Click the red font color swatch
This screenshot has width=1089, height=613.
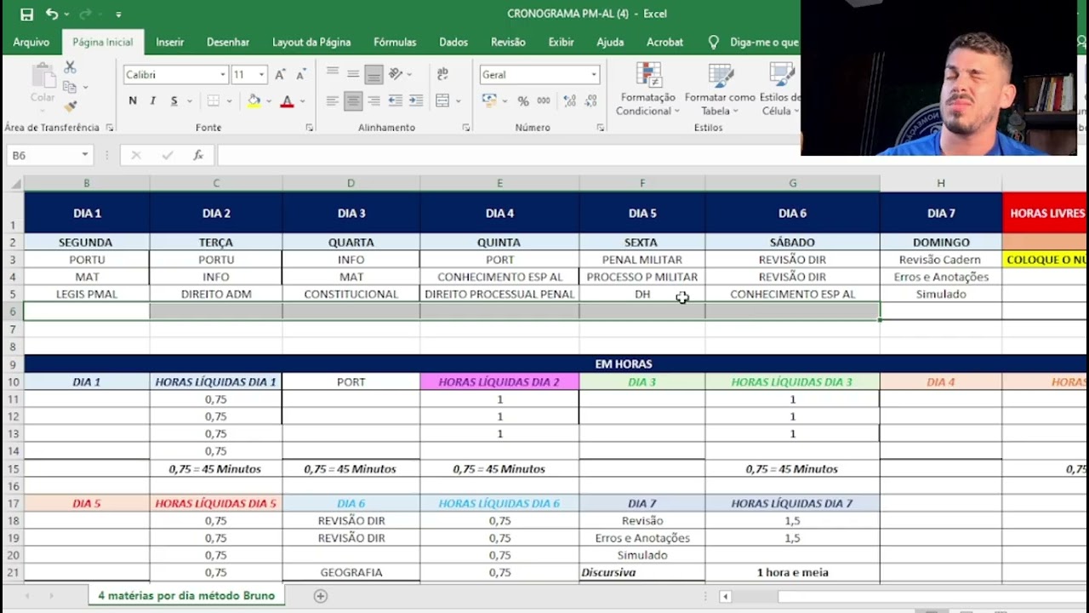coord(287,100)
